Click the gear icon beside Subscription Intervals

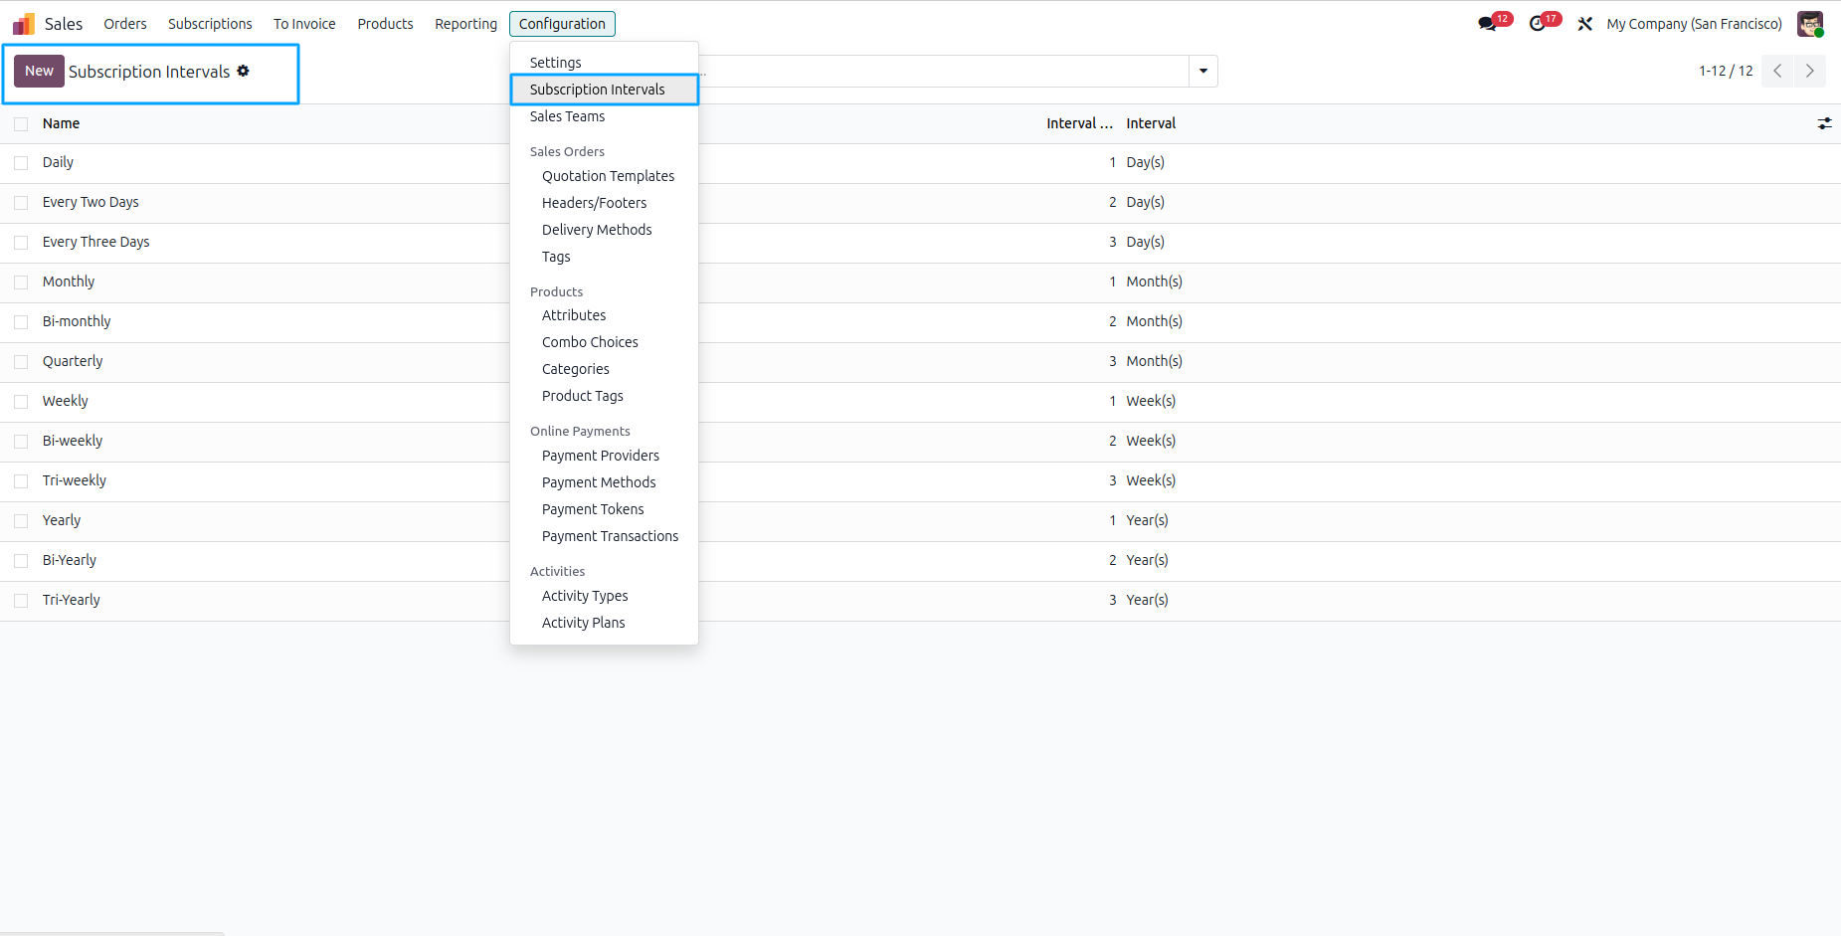pyautogui.click(x=243, y=71)
